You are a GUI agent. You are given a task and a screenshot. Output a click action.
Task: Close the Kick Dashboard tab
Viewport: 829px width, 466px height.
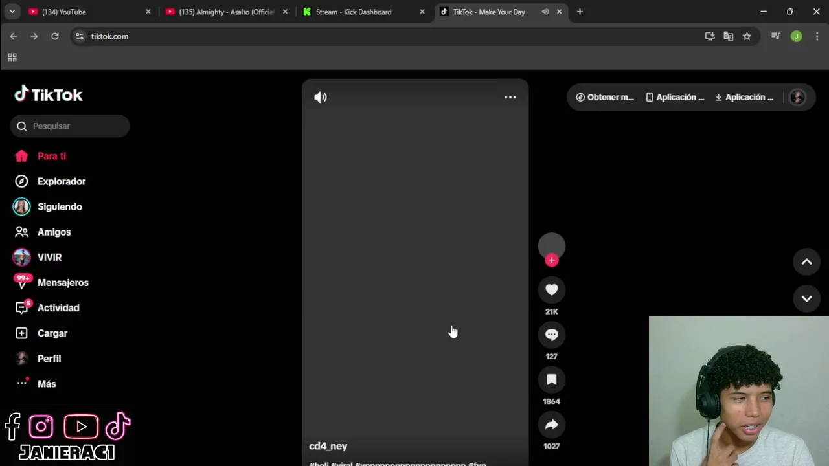point(422,12)
